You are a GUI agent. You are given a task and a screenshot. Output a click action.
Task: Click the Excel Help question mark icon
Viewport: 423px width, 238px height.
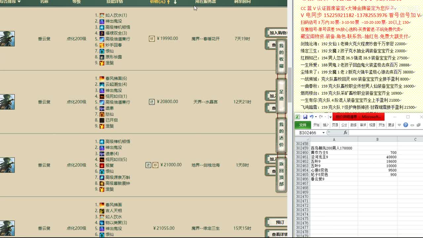(405, 125)
